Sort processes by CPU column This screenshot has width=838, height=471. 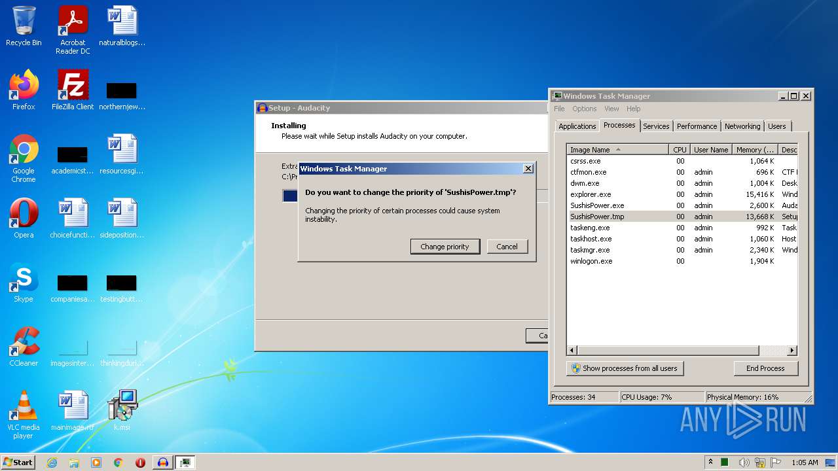click(x=680, y=150)
